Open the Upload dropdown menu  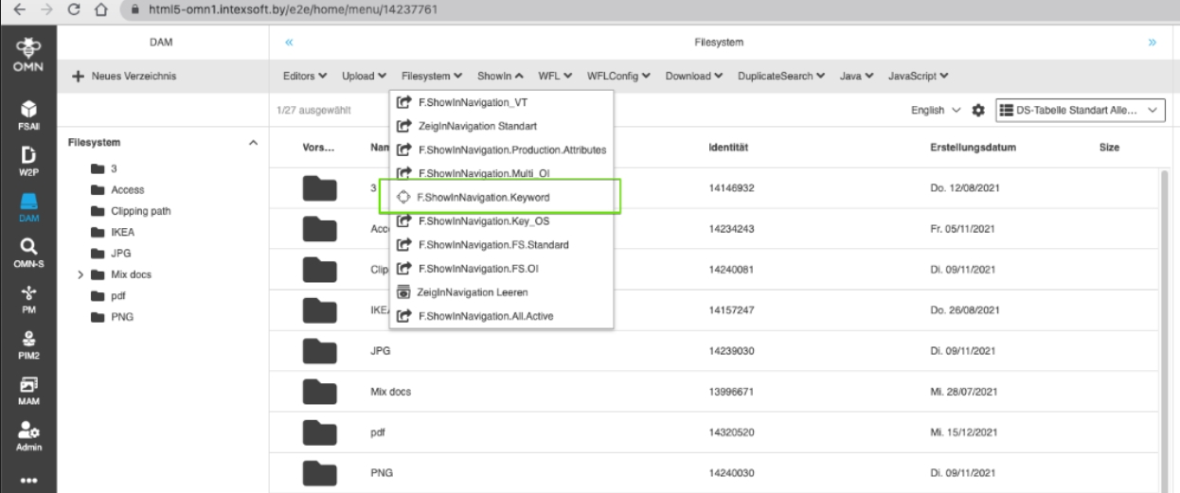click(x=365, y=76)
